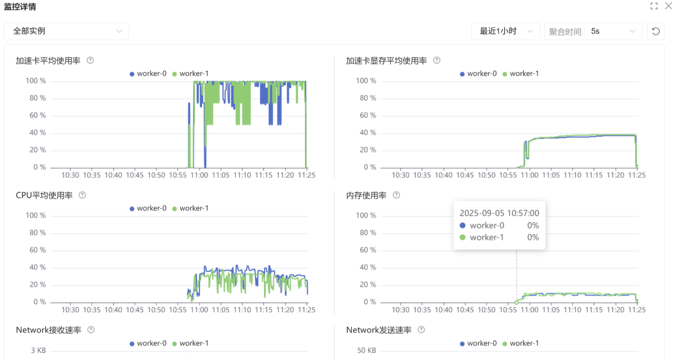Viewport: 673px width, 359px height.
Task: Click help icon beside 内存使用率
Action: pos(396,195)
